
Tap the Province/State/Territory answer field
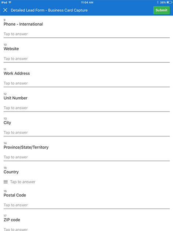tap(87, 157)
